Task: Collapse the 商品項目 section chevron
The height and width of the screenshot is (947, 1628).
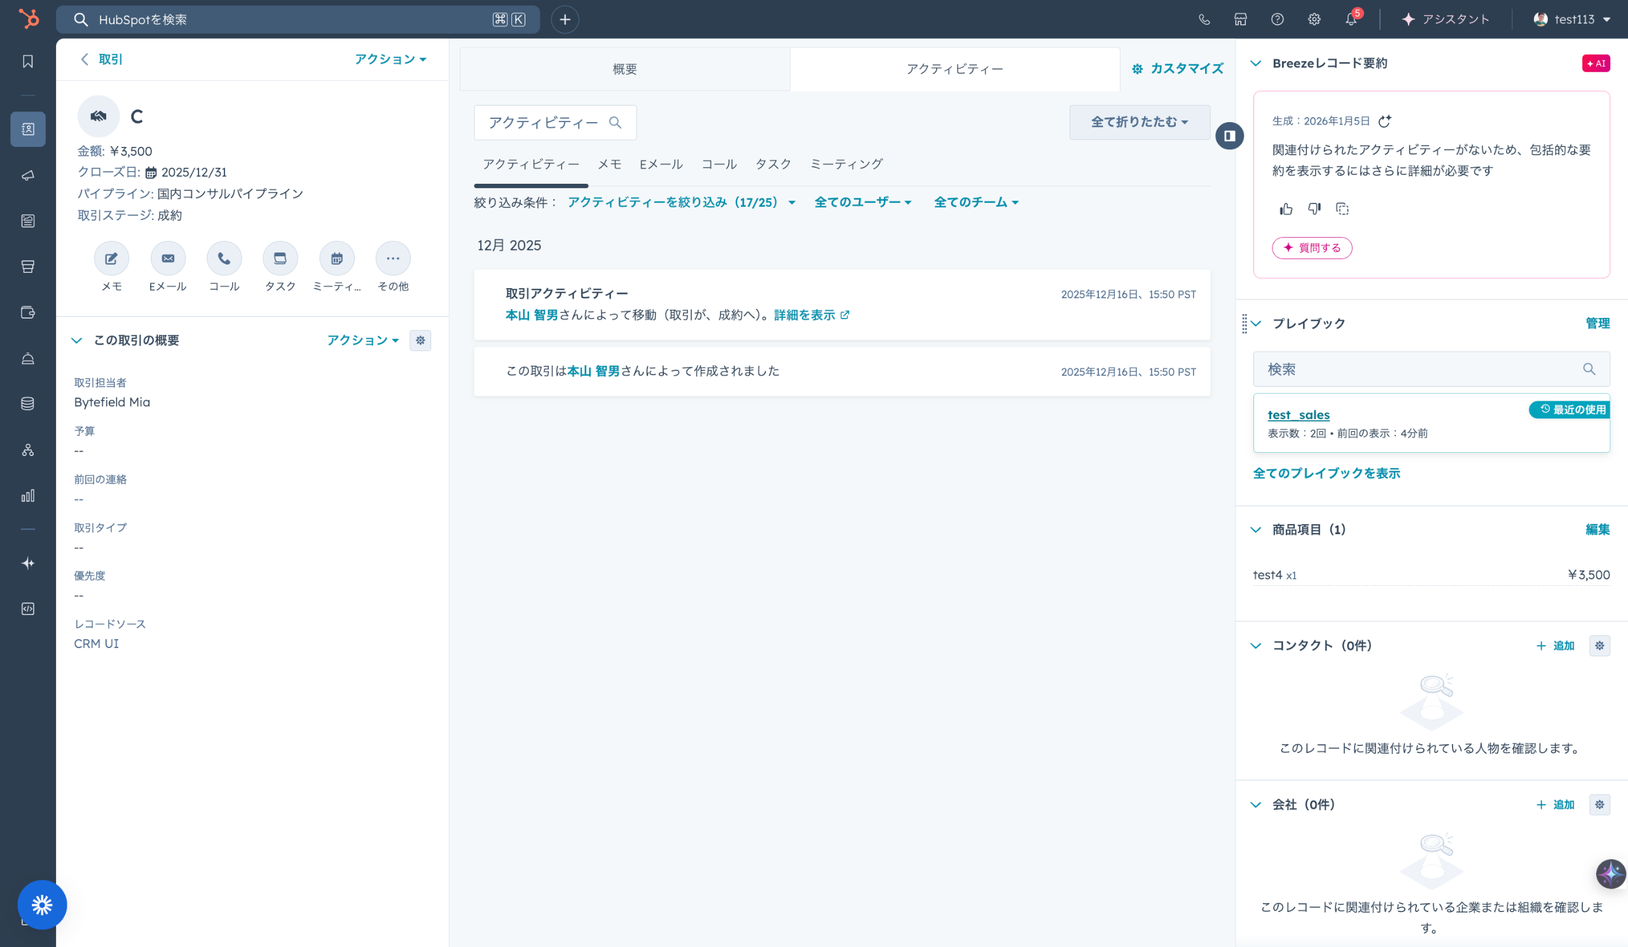Action: tap(1256, 530)
